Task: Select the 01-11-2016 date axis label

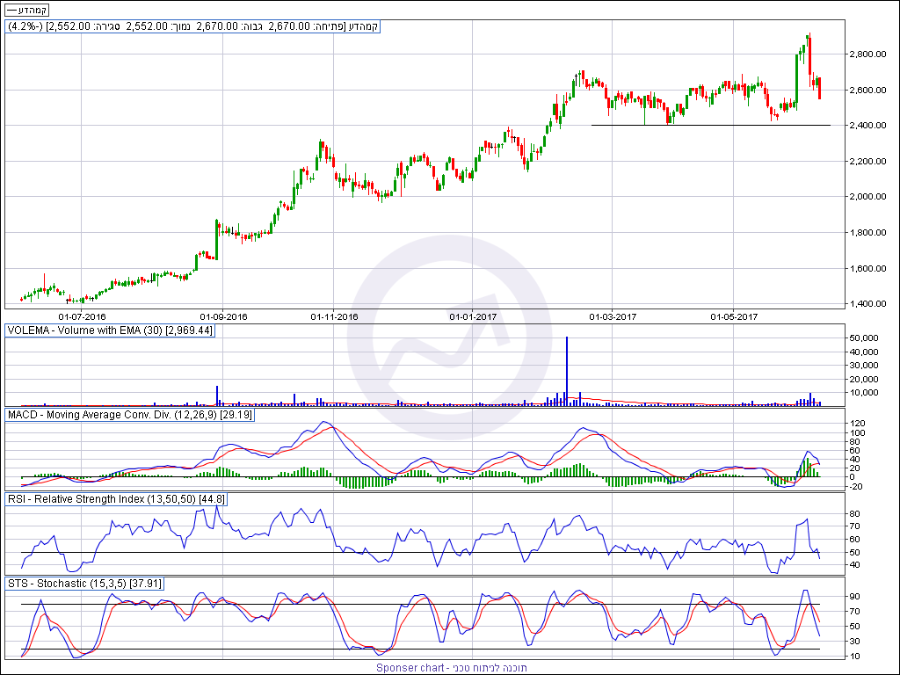Action: (335, 316)
